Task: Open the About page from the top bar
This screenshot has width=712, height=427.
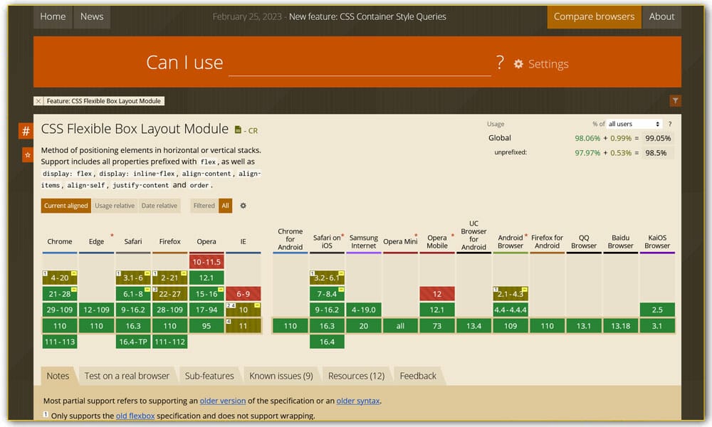Action: (x=662, y=16)
